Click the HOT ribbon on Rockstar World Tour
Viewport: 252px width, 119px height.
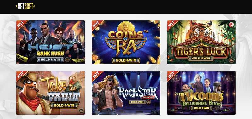pos(97,75)
